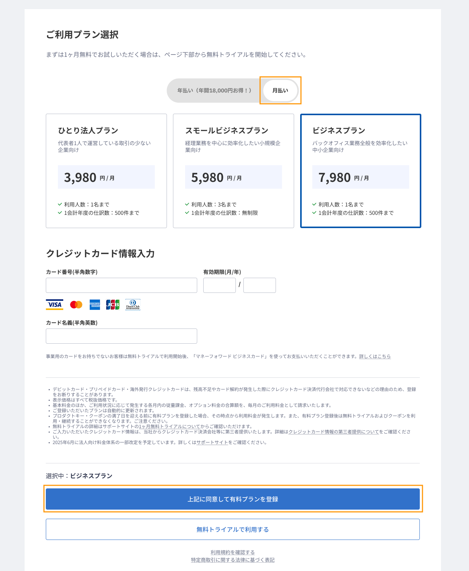Click 利用人数：3名まで text
469x571 pixels.
[x=214, y=205]
